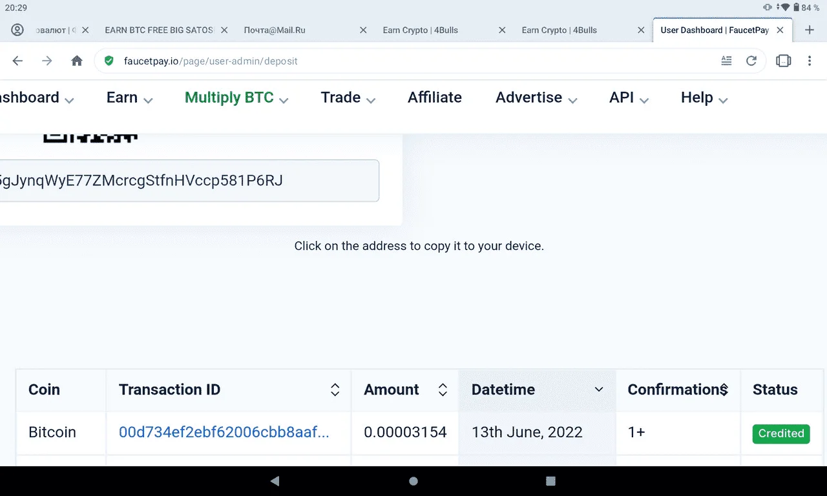Expand the Trade navigation dropdown
The height and width of the screenshot is (496, 827).
pos(348,98)
